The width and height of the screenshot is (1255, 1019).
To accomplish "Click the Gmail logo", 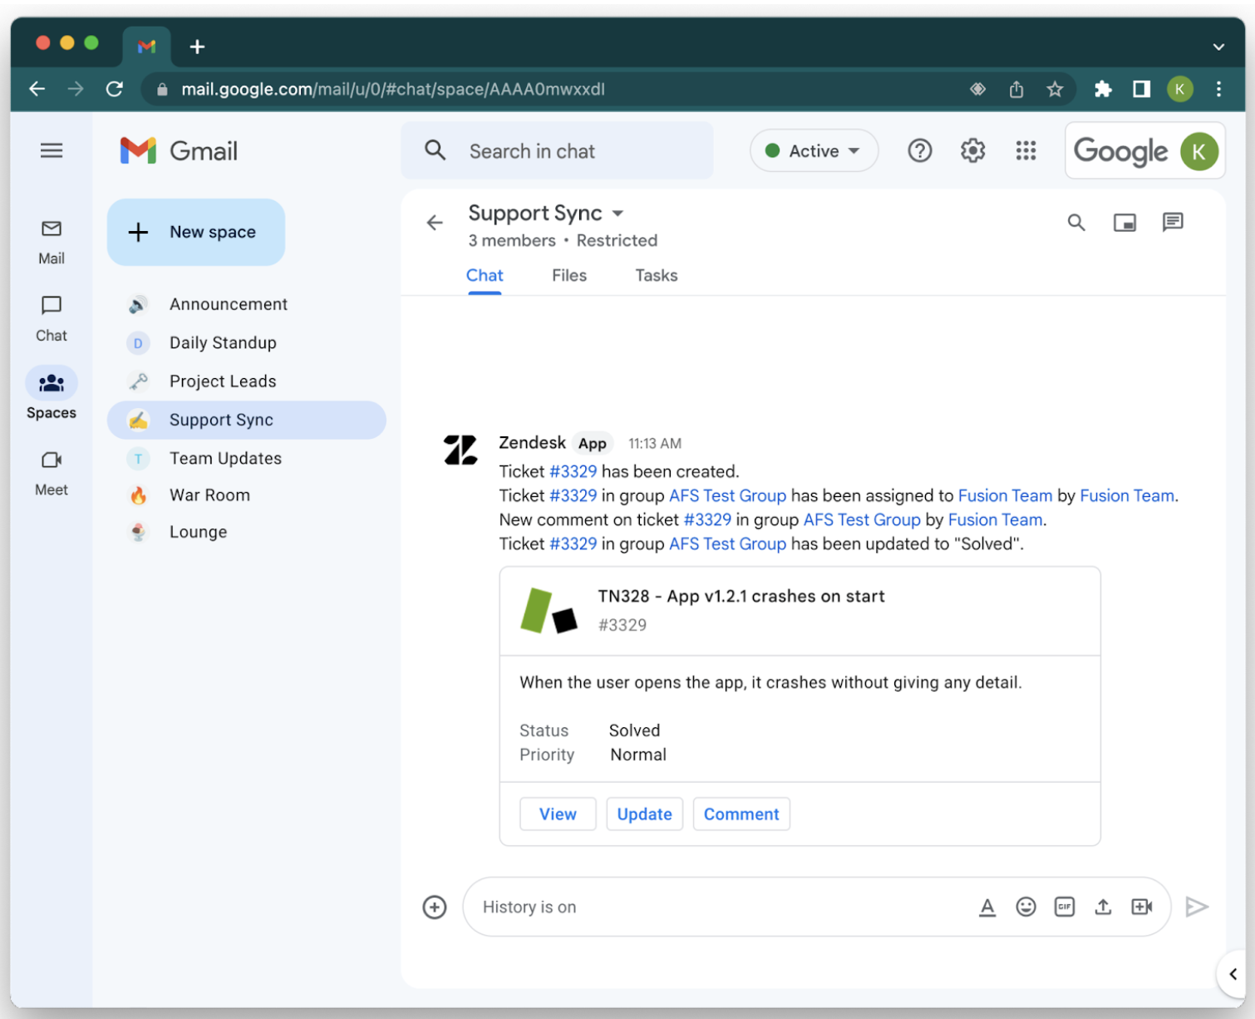I will tap(179, 150).
